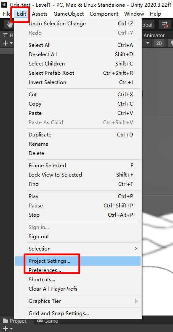Screen dimensions: 173x332
Task: Toggle the grid snapping icon
Action: 165,24
